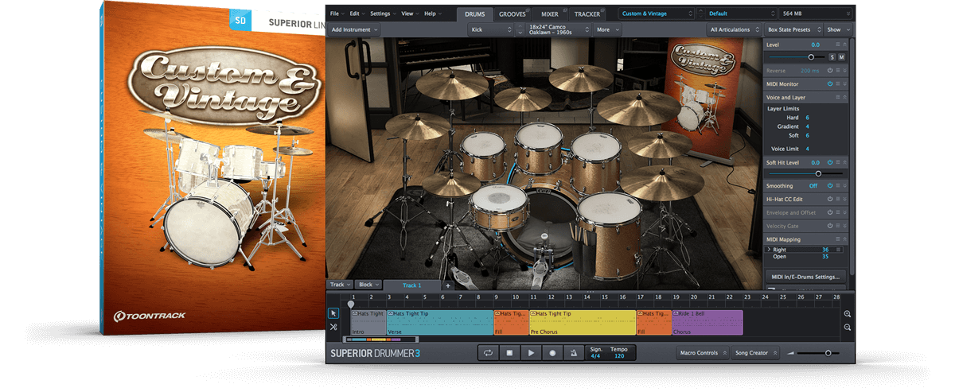Start playback with the Play button
Image resolution: width=955 pixels, height=392 pixels.
pyautogui.click(x=529, y=353)
